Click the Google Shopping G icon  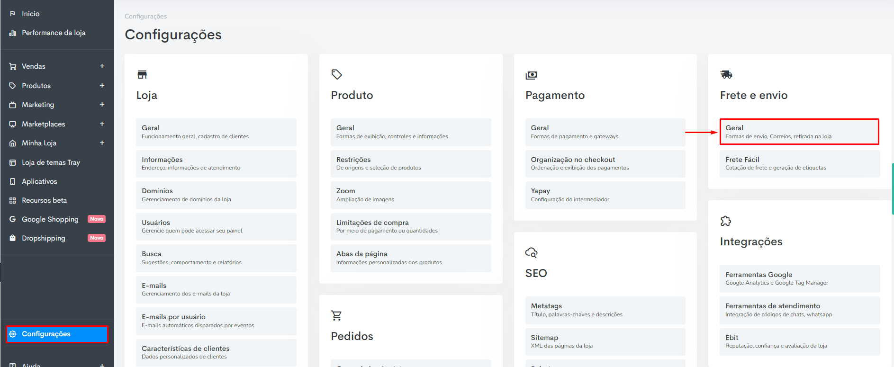click(13, 219)
